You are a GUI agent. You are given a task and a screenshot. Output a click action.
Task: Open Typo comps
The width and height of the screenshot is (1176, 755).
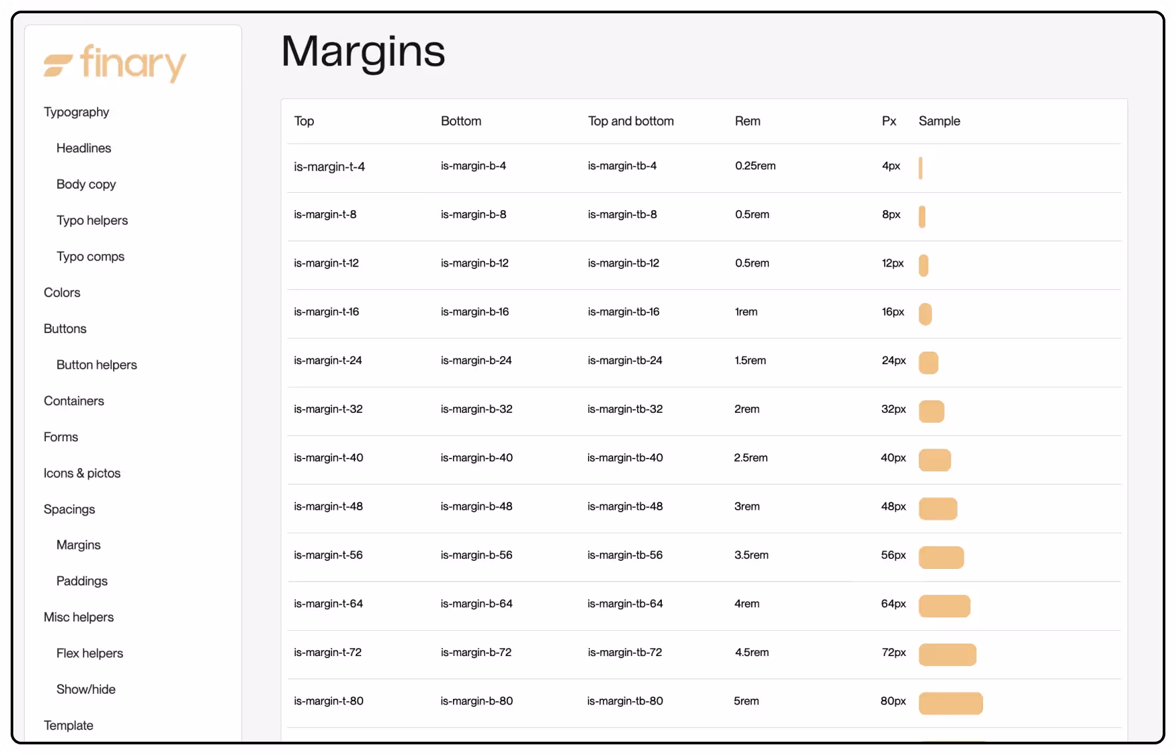[x=90, y=256]
